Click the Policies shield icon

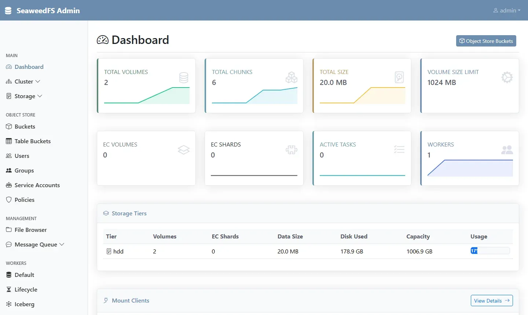pyautogui.click(x=9, y=200)
